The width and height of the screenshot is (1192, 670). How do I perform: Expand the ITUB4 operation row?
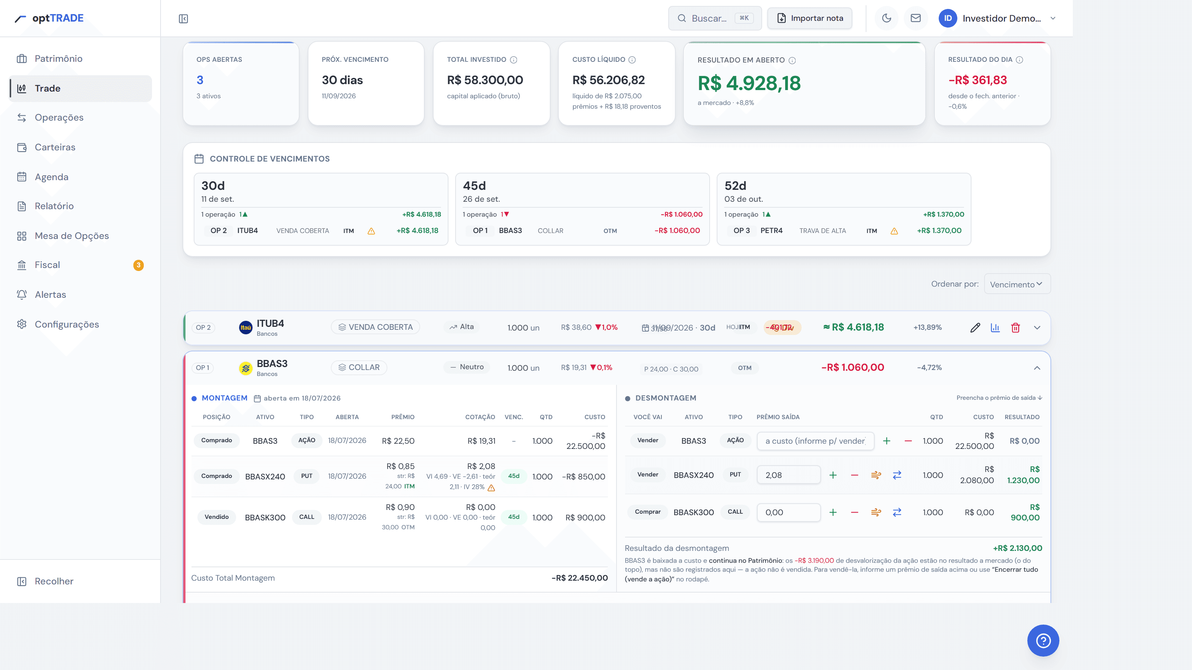(x=1037, y=328)
